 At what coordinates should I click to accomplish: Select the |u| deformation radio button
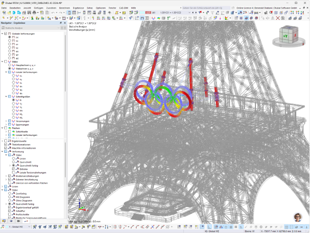point(9,37)
